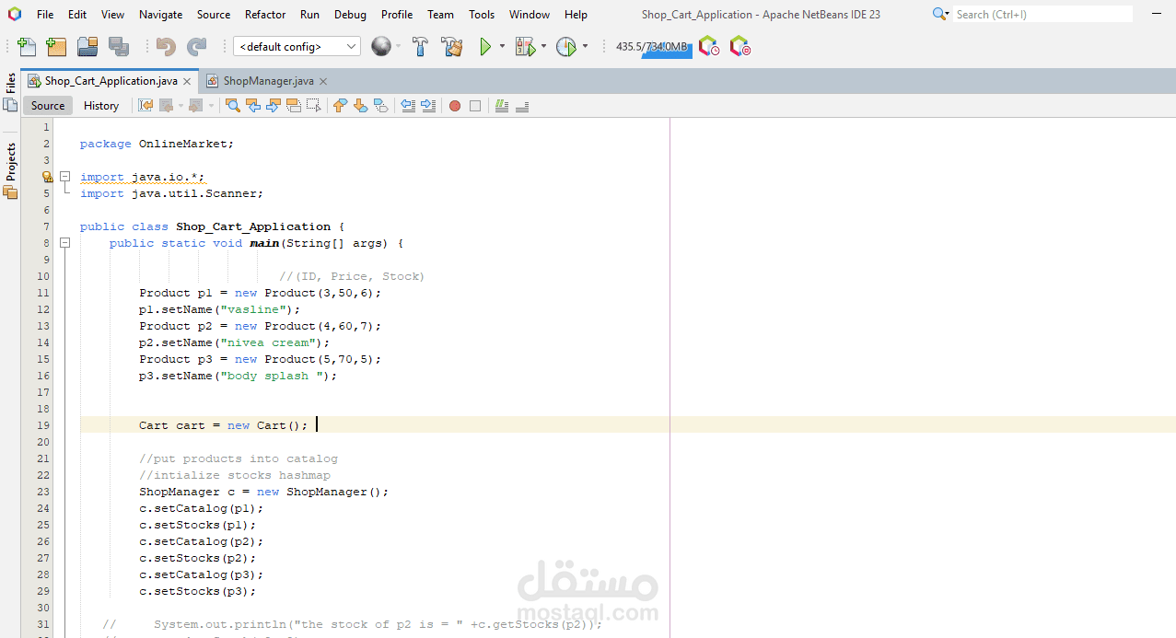Click the Shift Line Right icon
This screenshot has width=1176, height=638.
click(428, 106)
